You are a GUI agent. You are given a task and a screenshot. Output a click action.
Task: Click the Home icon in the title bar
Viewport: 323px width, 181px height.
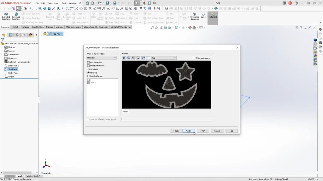tap(87, 3)
